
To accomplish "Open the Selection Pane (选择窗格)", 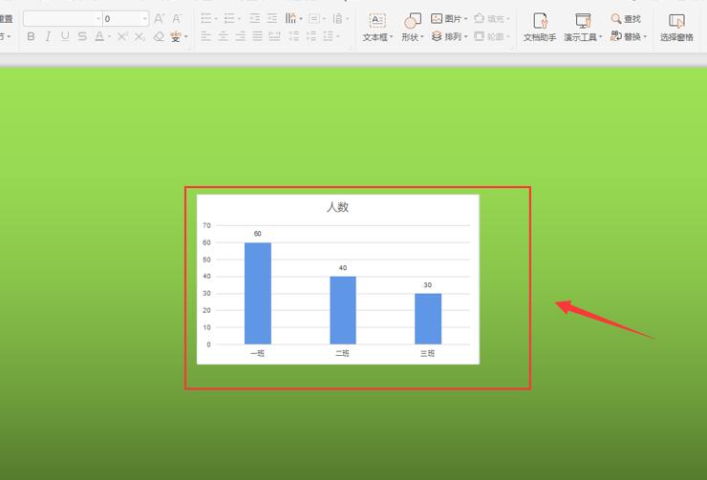I will (676, 27).
